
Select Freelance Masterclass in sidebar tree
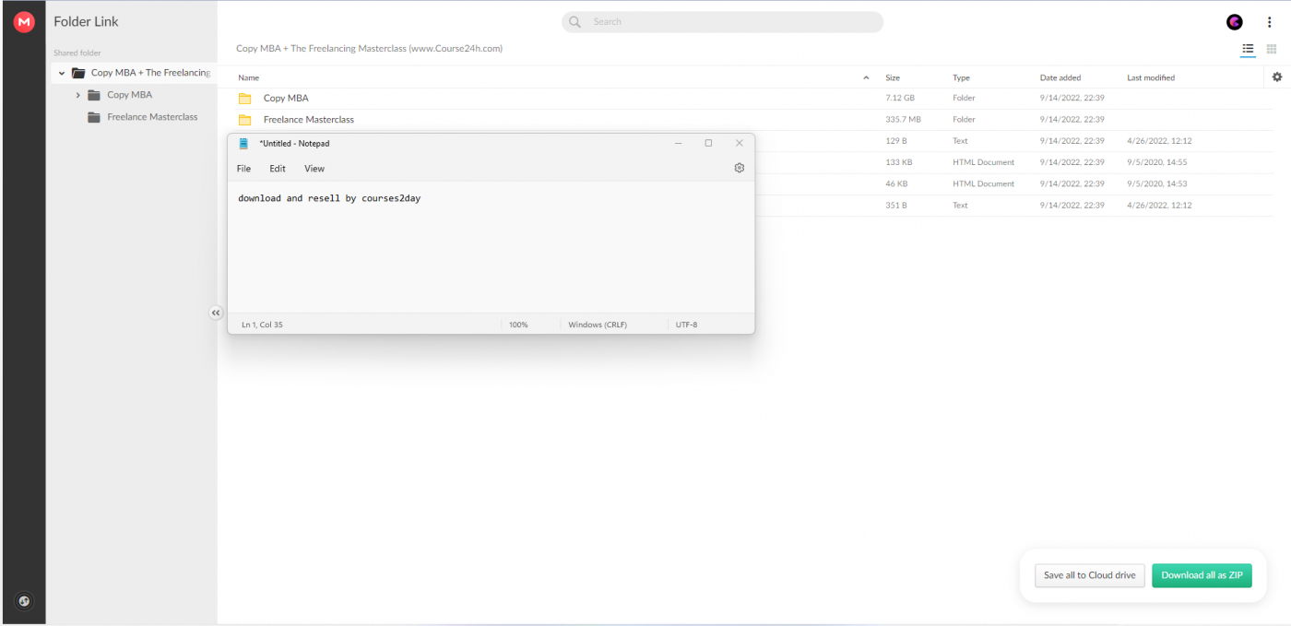(152, 117)
